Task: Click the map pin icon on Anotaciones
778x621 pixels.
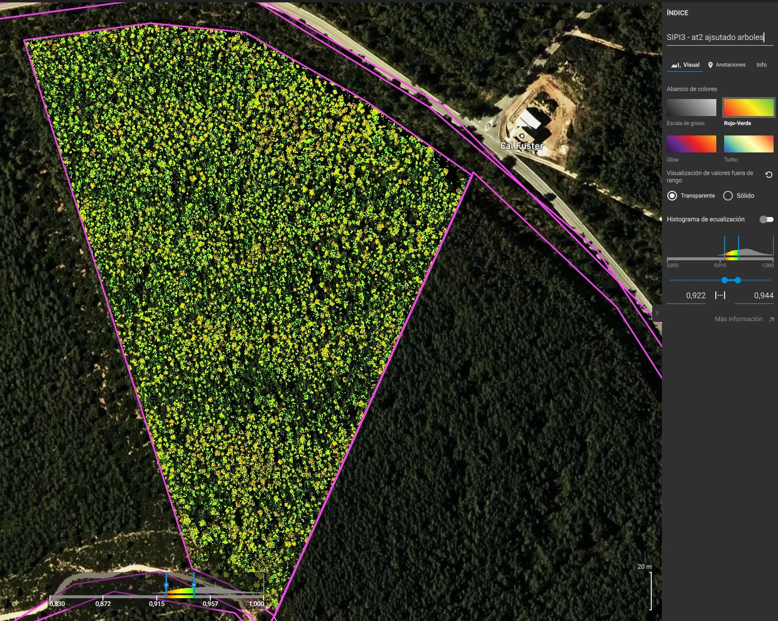Action: point(710,65)
